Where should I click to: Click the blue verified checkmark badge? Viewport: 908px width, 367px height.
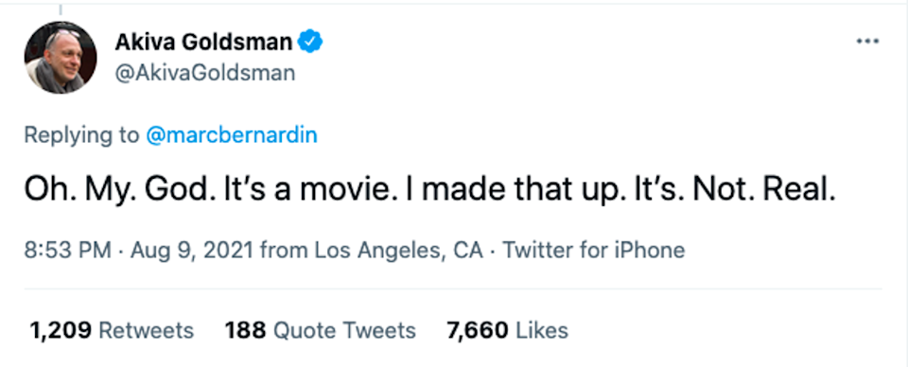[x=310, y=42]
